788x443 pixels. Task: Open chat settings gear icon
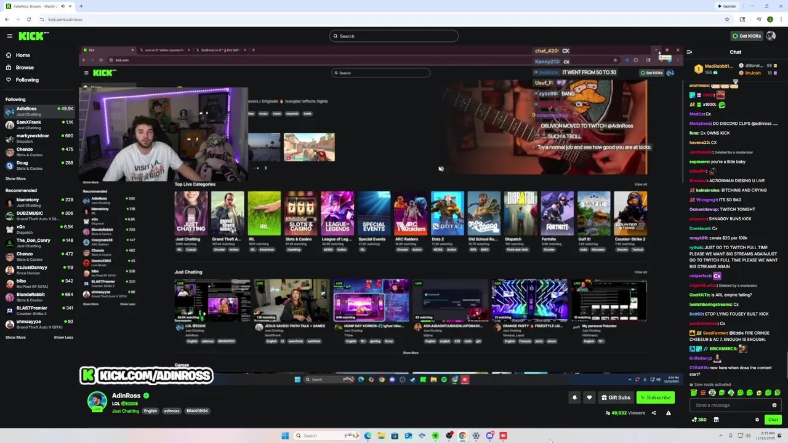pyautogui.click(x=757, y=420)
